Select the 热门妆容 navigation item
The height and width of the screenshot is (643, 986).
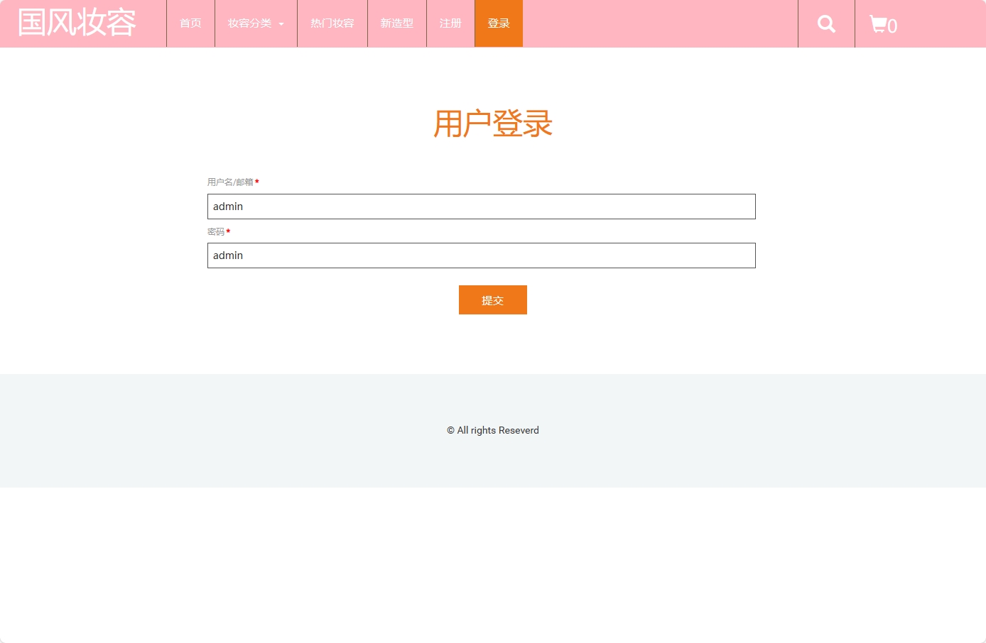point(332,23)
